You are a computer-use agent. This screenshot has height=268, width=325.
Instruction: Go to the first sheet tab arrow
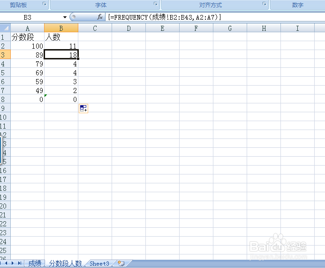click(x=0, y=263)
